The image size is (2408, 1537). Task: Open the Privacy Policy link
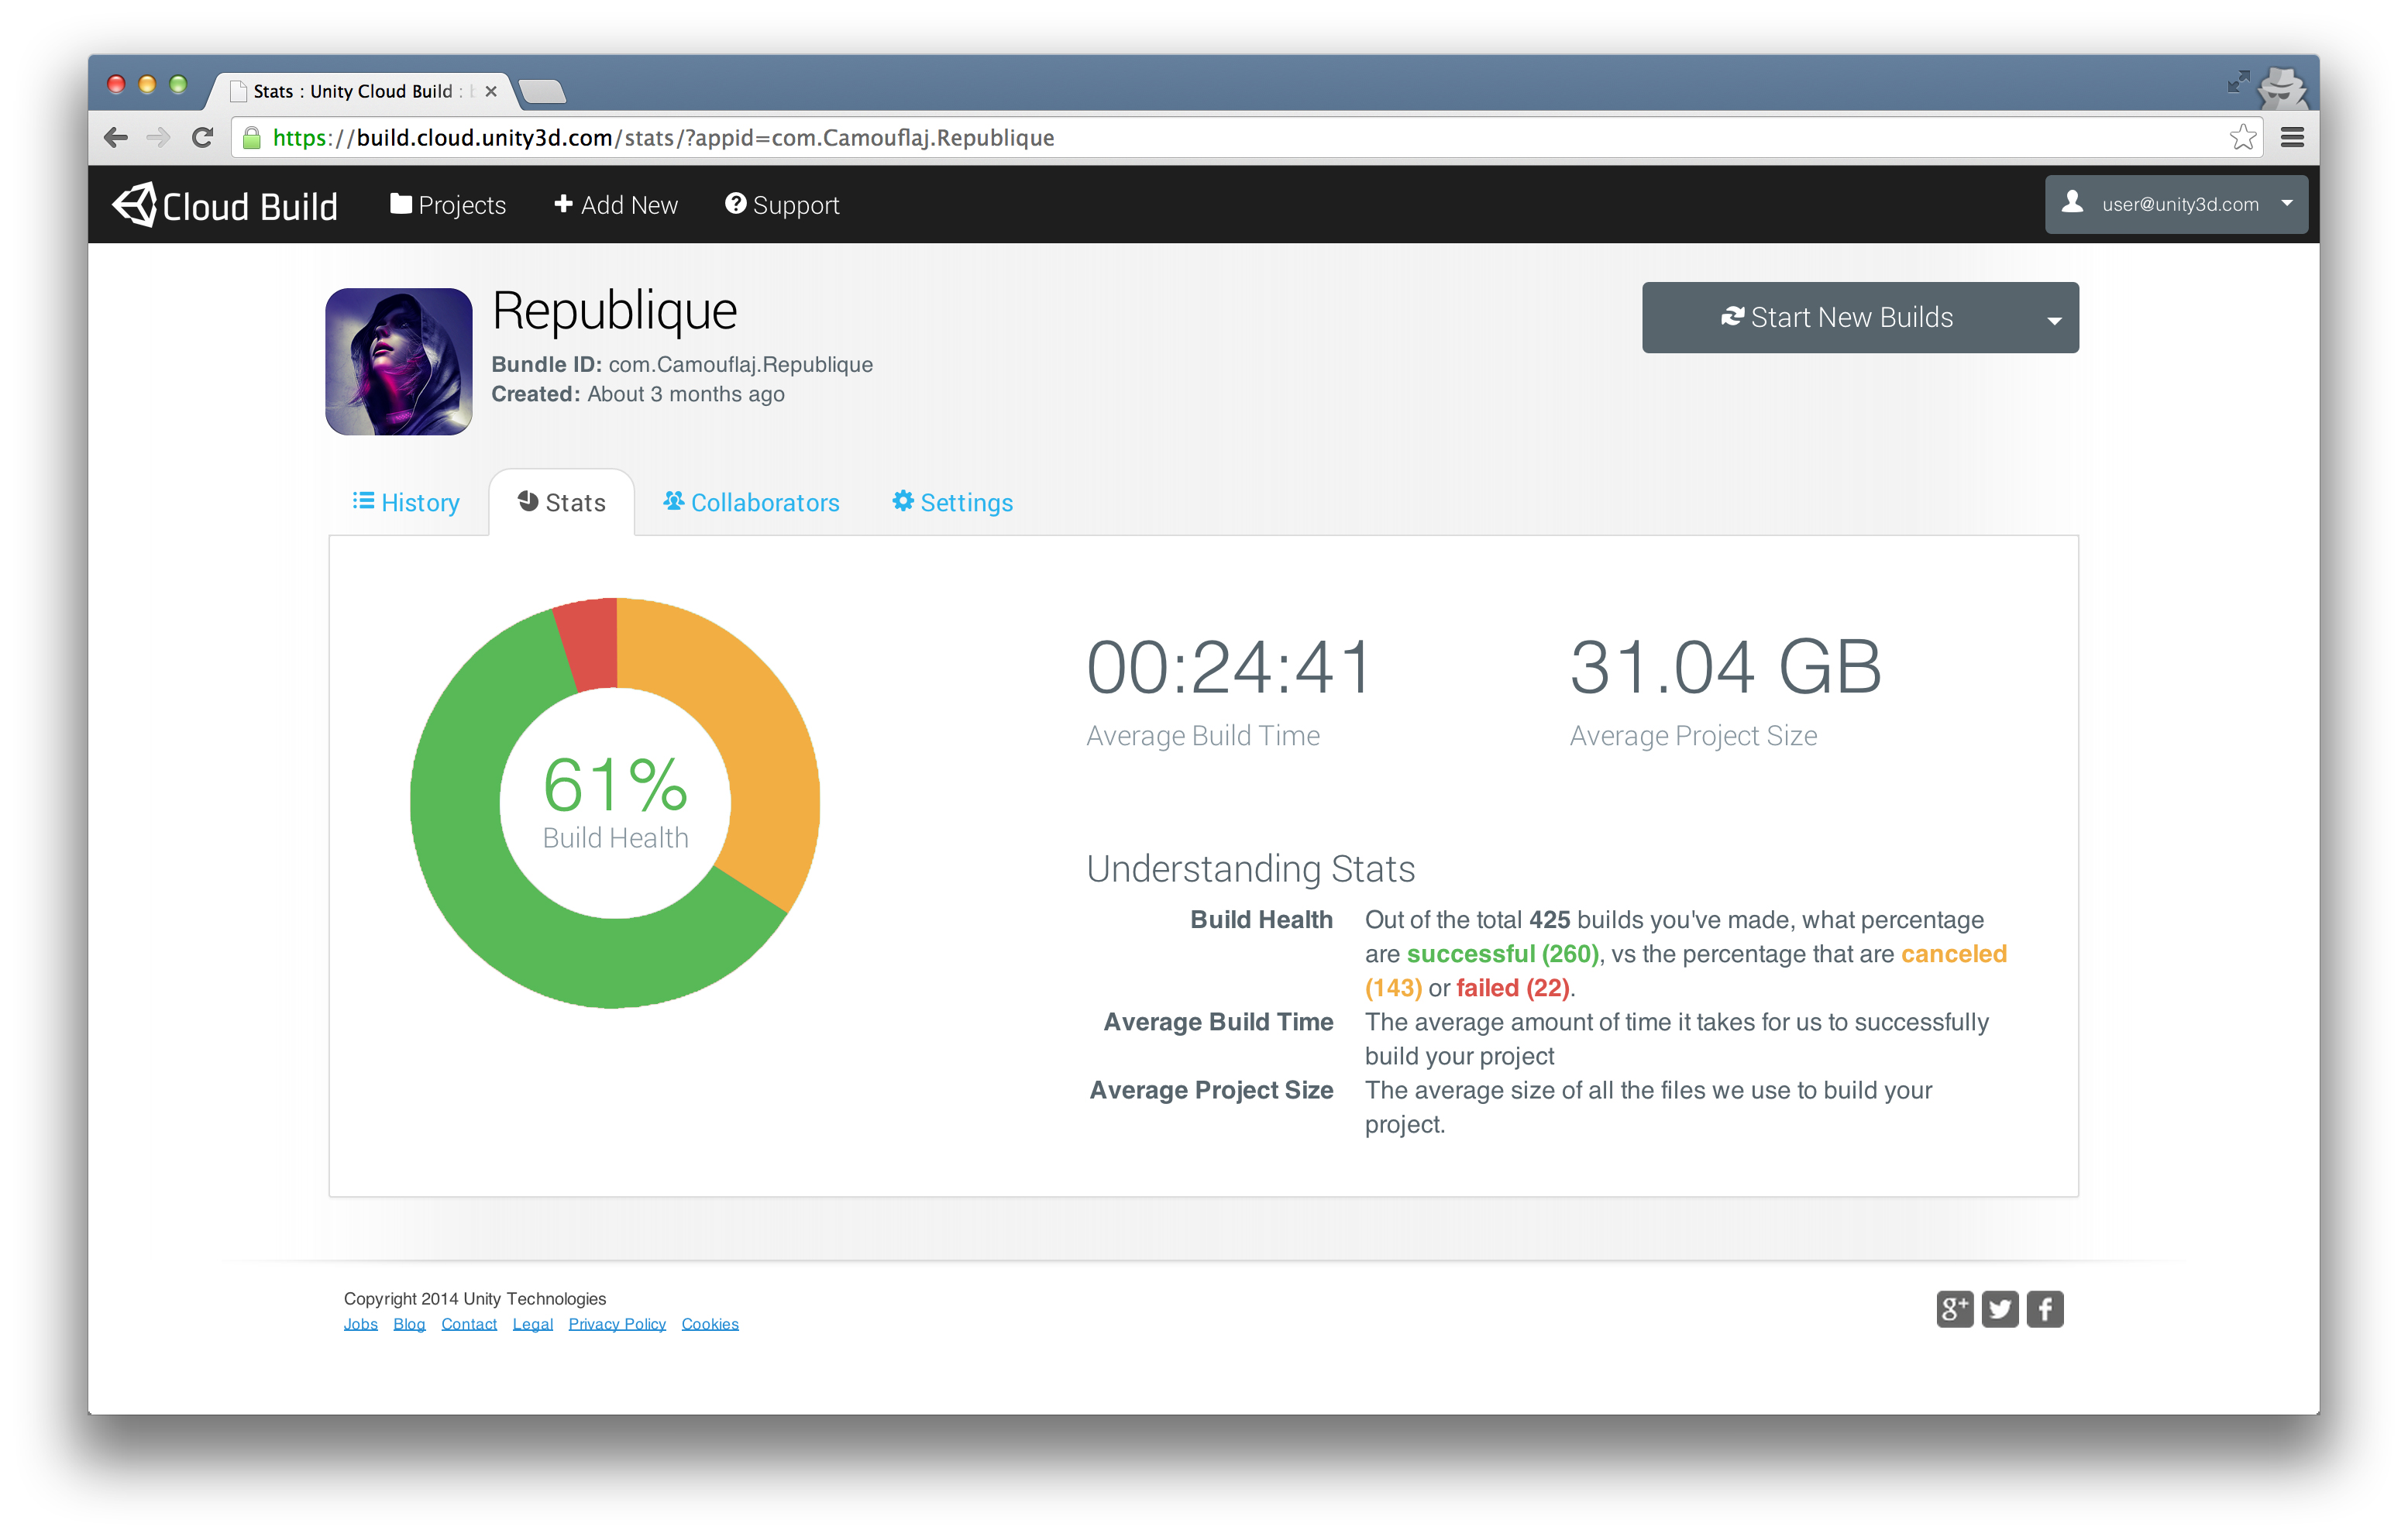click(x=617, y=1324)
